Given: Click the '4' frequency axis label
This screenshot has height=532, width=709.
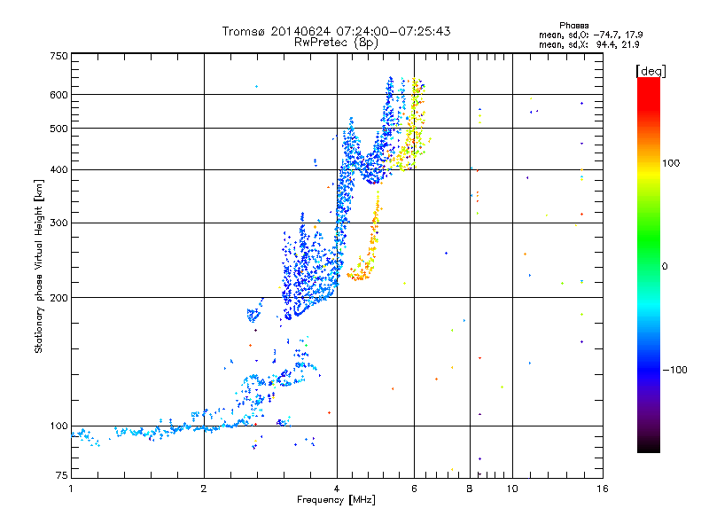Looking at the screenshot, I should pyautogui.click(x=337, y=489).
